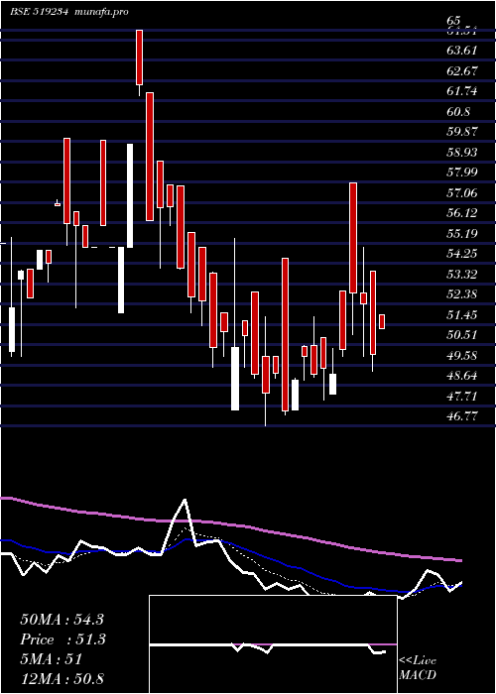This screenshot has width=496, height=694.
Task: Click the 61.74 price axis label
Action: coord(462,91)
